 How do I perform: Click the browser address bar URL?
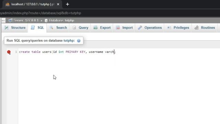tap(41, 13)
